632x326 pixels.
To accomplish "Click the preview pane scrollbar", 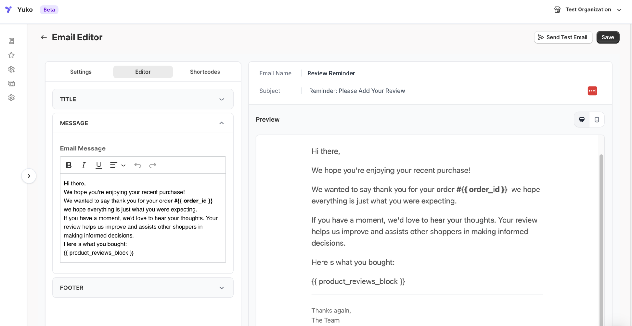I will click(x=601, y=237).
